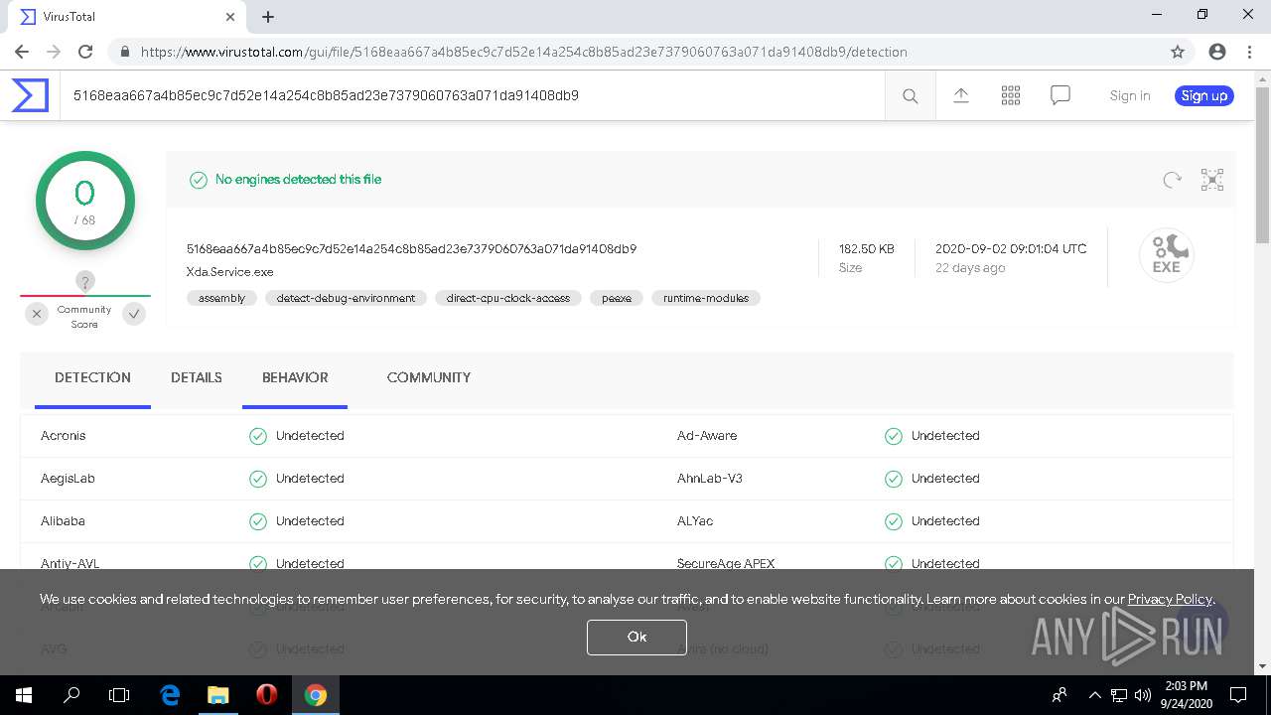1271x715 pixels.
Task: Open a new browser tab
Action: pos(268,17)
